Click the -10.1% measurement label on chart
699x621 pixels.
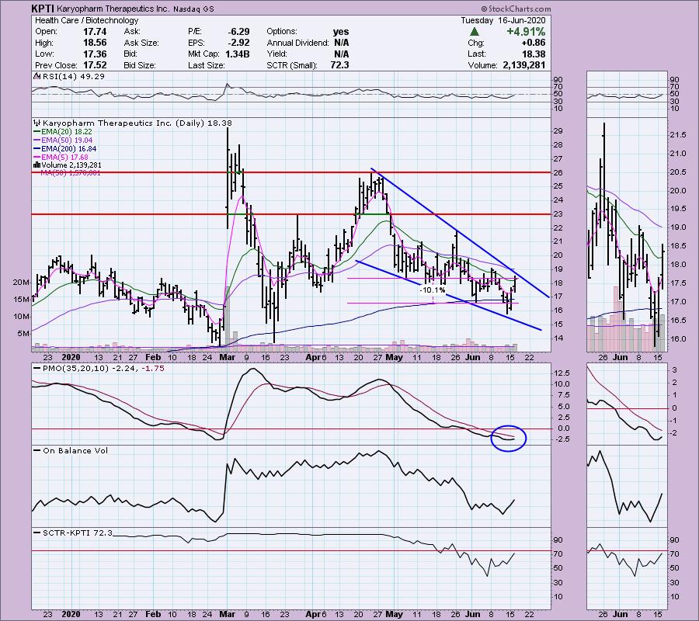[433, 290]
